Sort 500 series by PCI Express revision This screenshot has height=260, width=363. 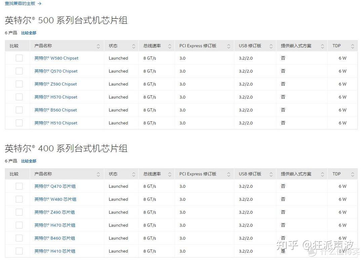coord(229,46)
